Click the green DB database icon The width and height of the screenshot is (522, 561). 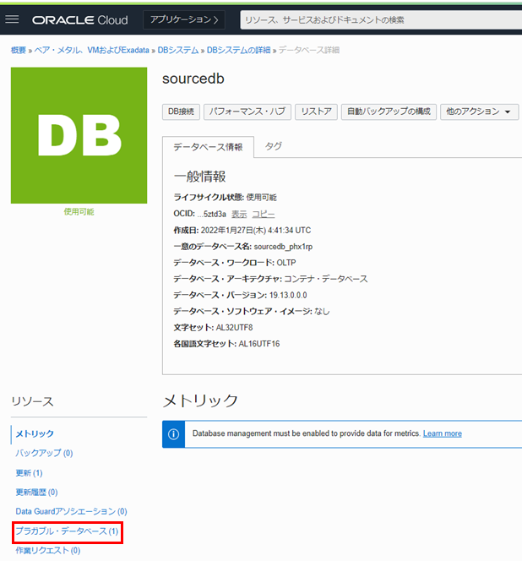79,135
